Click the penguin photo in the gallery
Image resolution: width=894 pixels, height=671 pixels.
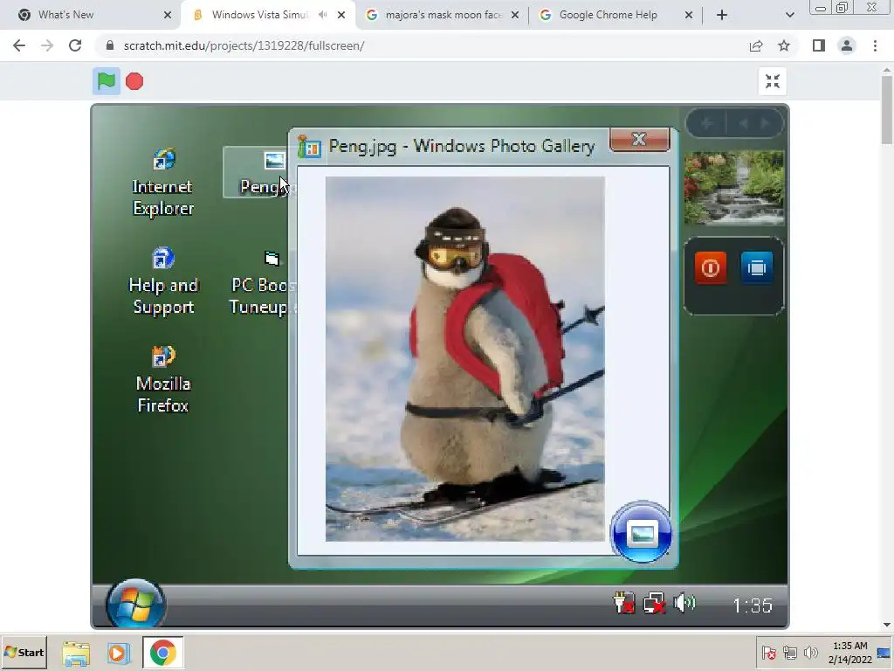[x=465, y=359]
